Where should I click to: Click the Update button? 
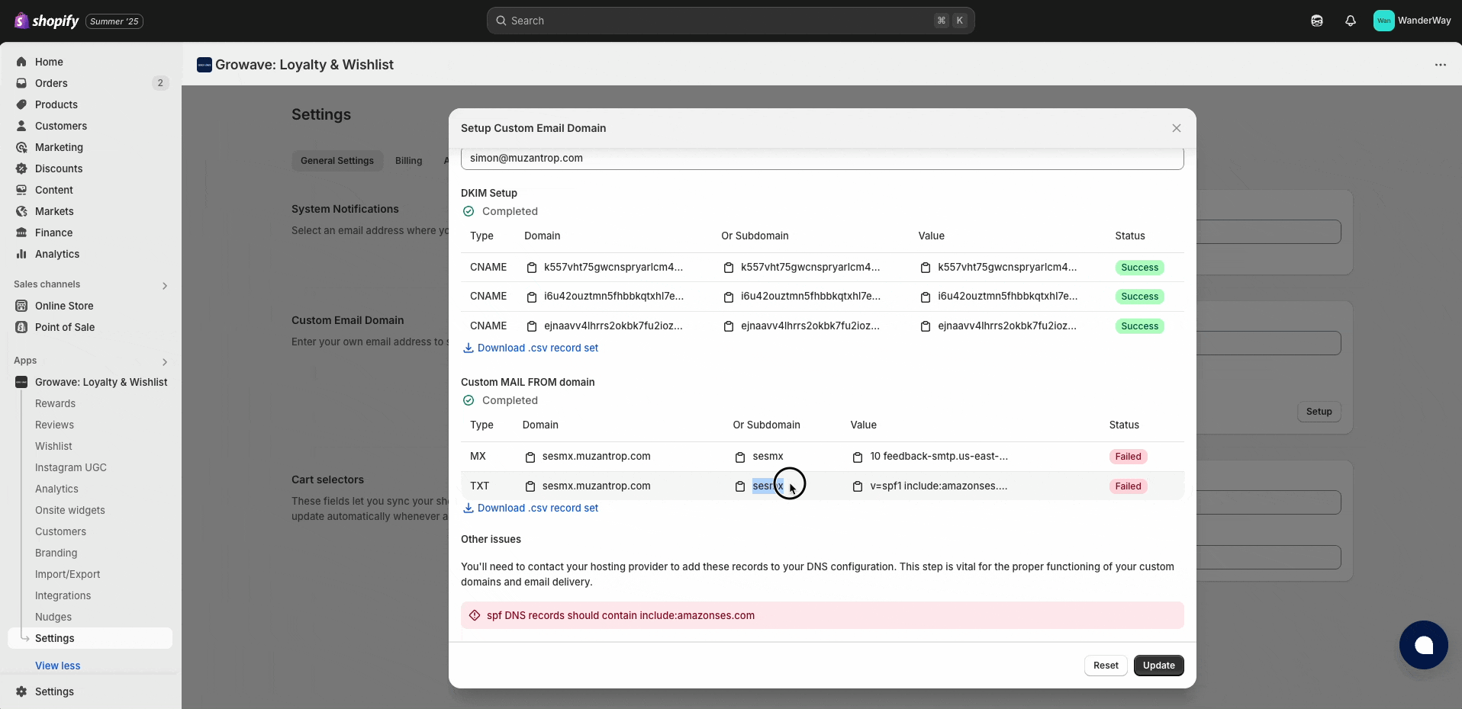1159,666
